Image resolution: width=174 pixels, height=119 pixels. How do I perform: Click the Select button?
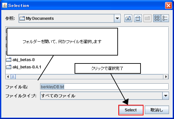point(131,110)
